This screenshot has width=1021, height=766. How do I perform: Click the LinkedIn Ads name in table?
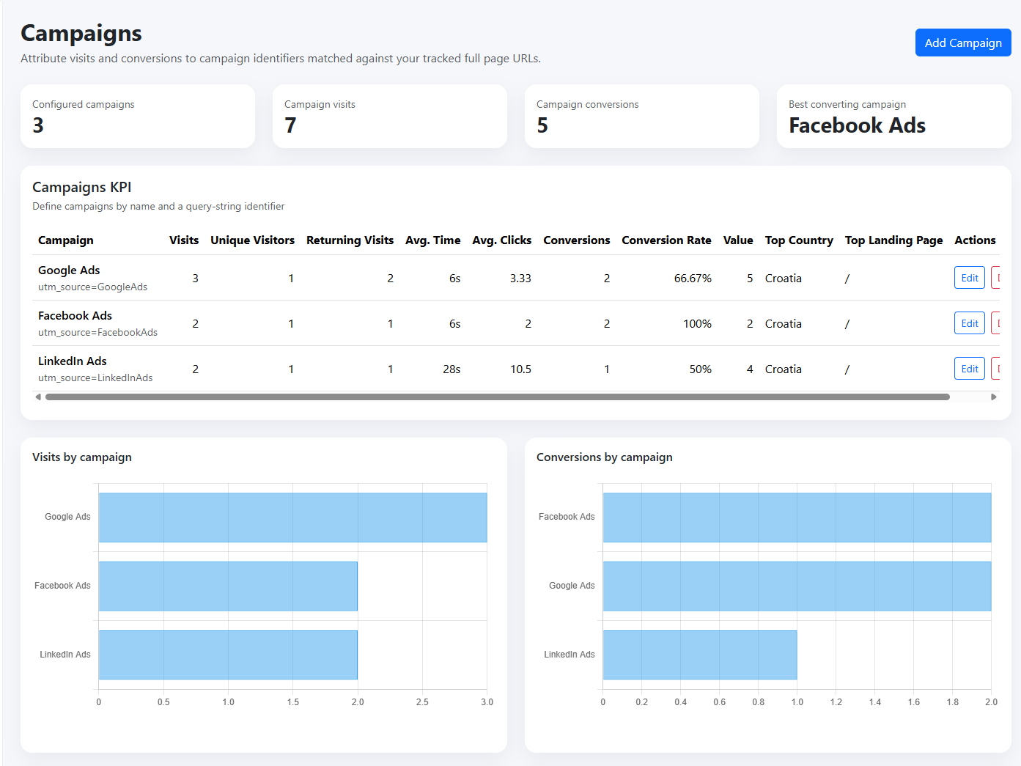tap(73, 361)
